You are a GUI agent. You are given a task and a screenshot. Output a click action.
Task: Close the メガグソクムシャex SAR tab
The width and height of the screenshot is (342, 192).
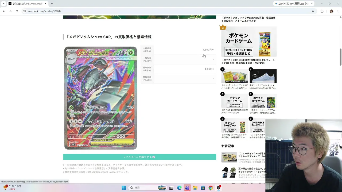[46, 4]
